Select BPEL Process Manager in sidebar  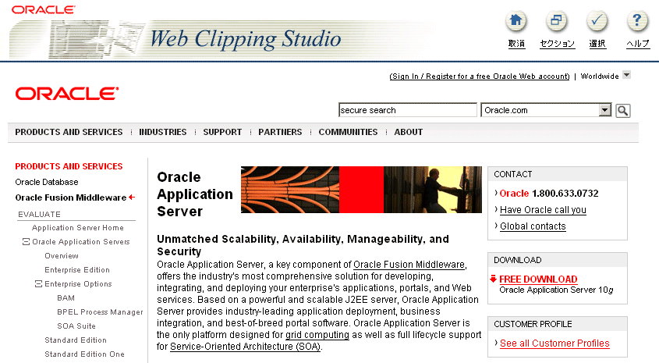tap(100, 312)
